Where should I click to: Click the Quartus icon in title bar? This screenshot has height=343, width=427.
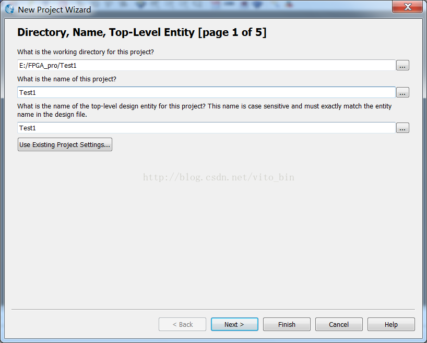tap(9, 9)
